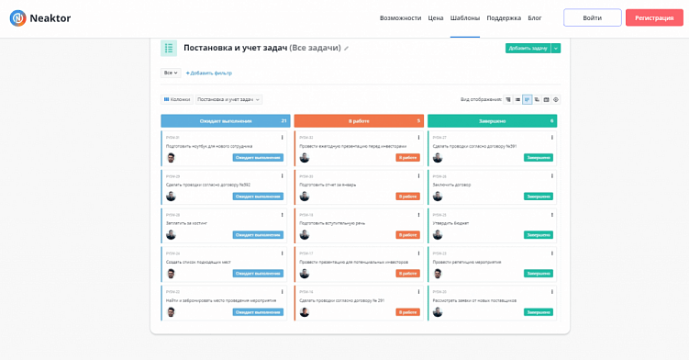This screenshot has width=689, height=360.
Task: Open 'Блог' in the top navigation
Action: tap(535, 18)
